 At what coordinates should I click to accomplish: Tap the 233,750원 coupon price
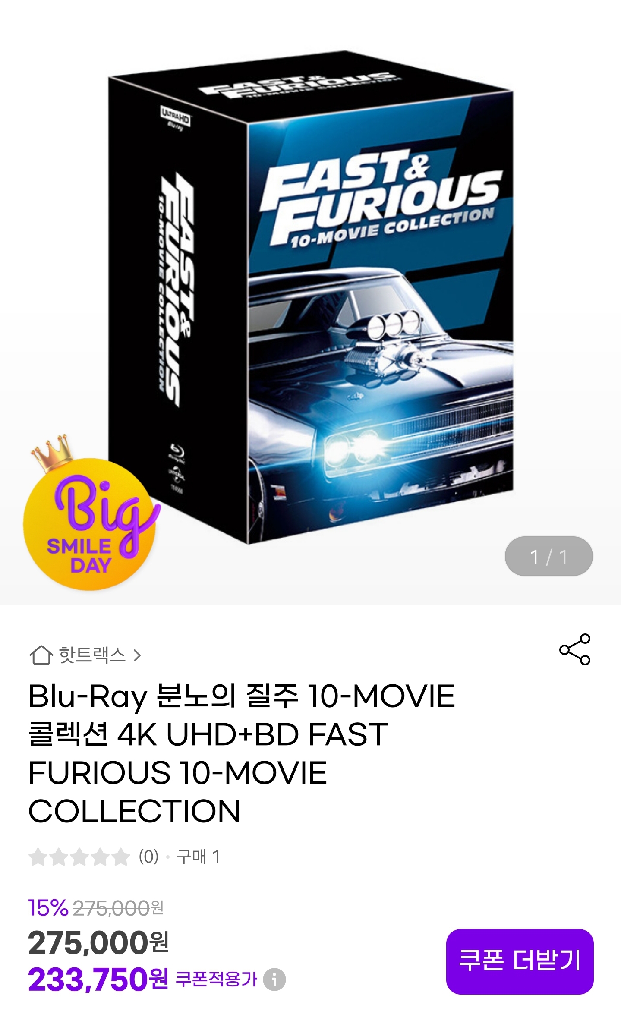pos(98,979)
